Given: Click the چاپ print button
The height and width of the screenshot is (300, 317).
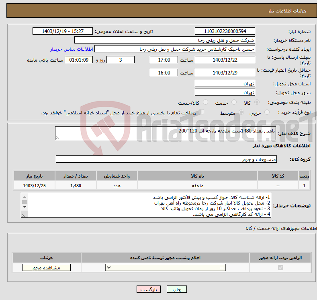Looking at the screenshot, I should [177, 289].
